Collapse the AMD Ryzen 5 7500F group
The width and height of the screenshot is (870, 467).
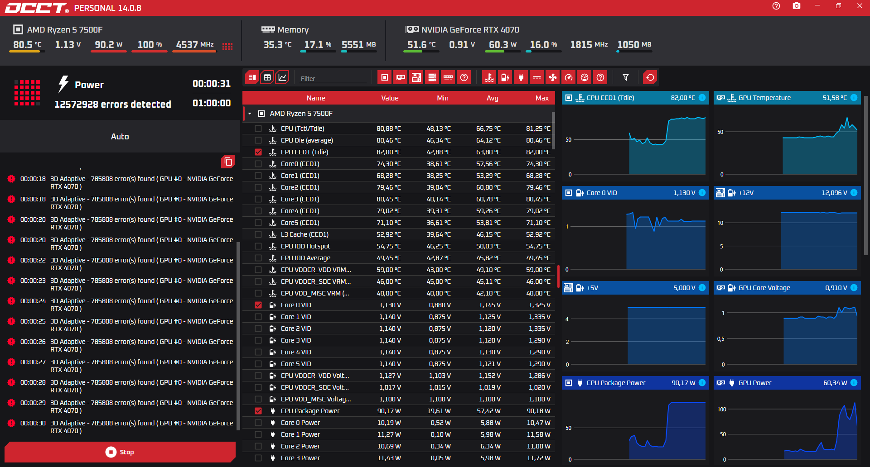pyautogui.click(x=250, y=114)
